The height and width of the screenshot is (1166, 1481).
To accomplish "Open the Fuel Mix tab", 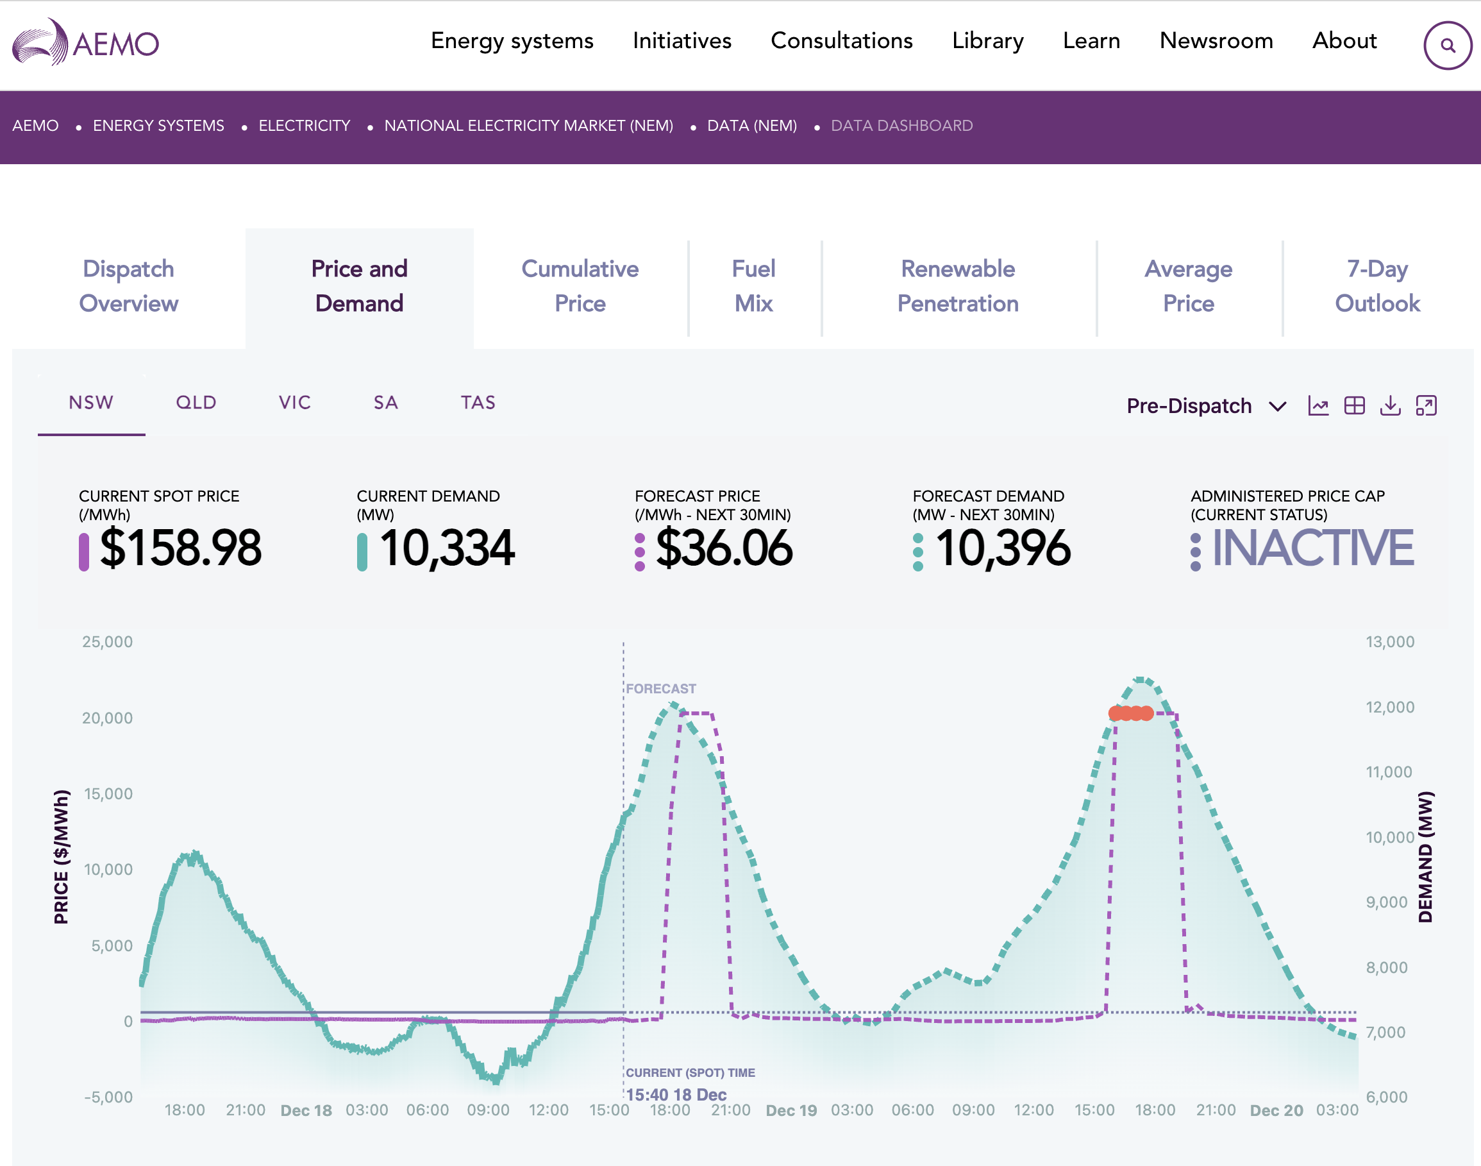I will tap(753, 286).
